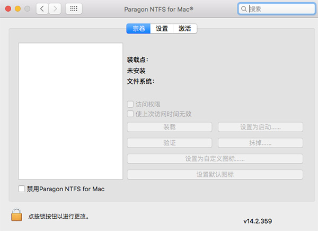
Task: Click the 未安装 status text
Action: (136, 71)
